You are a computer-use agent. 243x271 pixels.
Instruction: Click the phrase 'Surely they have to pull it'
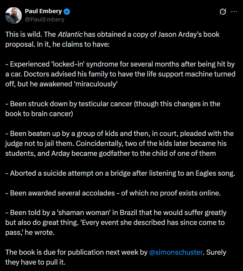click(x=116, y=257)
